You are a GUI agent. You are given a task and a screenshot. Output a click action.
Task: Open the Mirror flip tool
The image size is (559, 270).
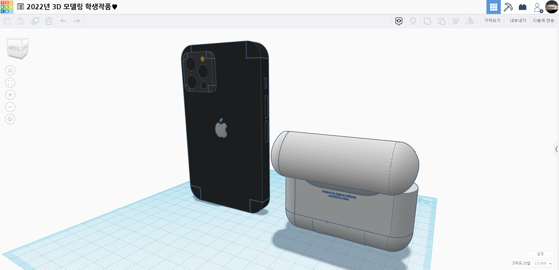pos(470,21)
